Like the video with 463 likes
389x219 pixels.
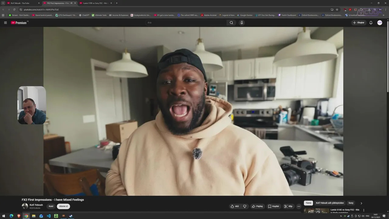point(235,206)
